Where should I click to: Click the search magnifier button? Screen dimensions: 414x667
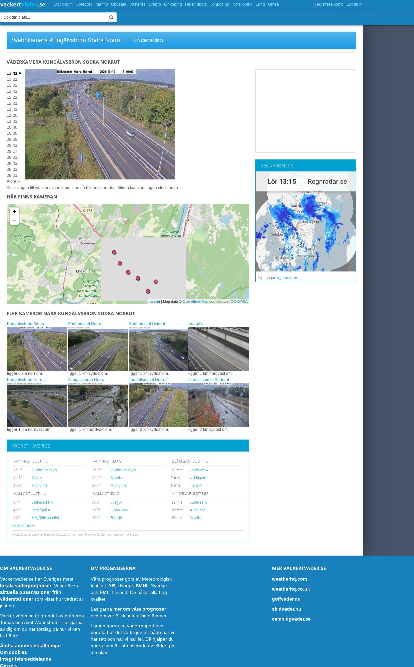(111, 17)
